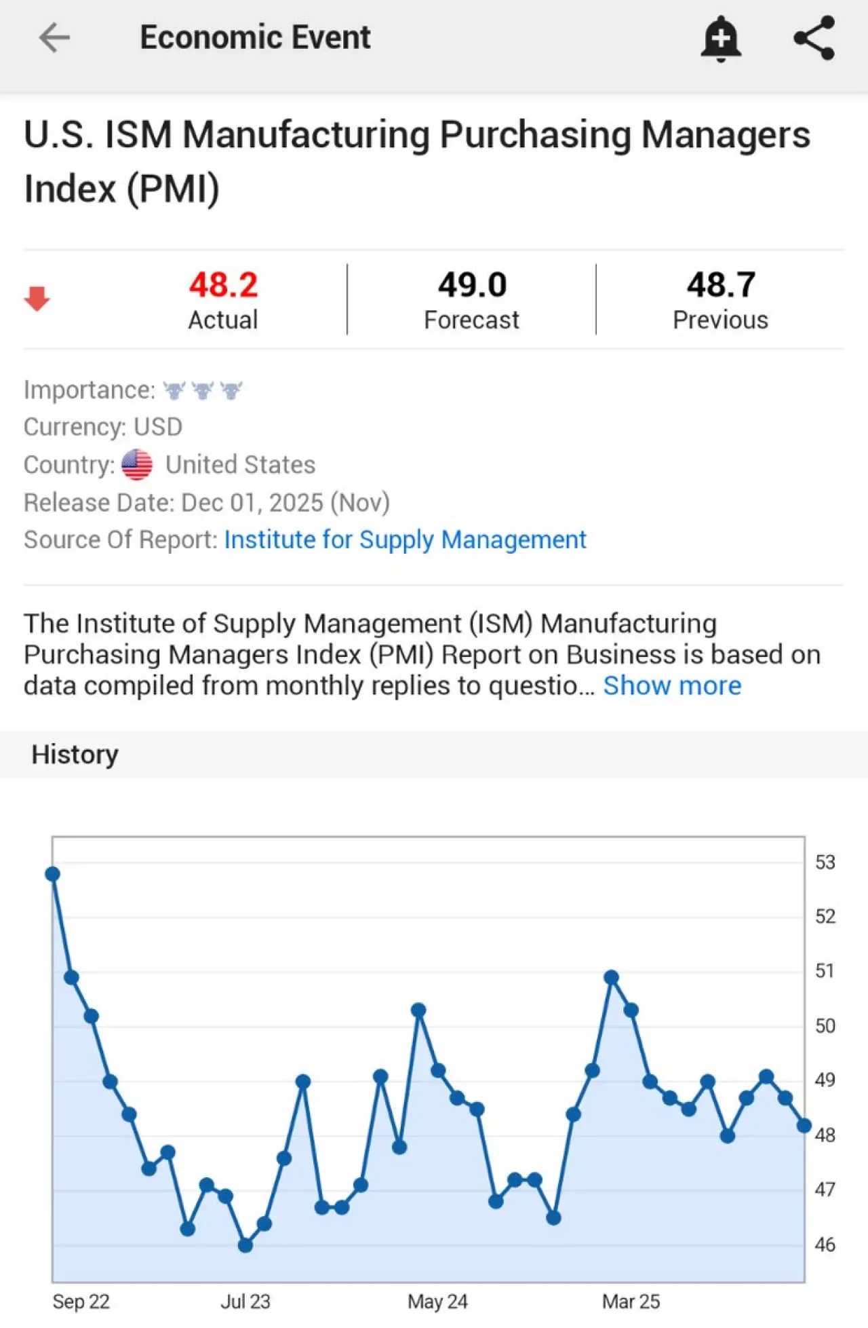Select the last chart data point

(804, 1126)
